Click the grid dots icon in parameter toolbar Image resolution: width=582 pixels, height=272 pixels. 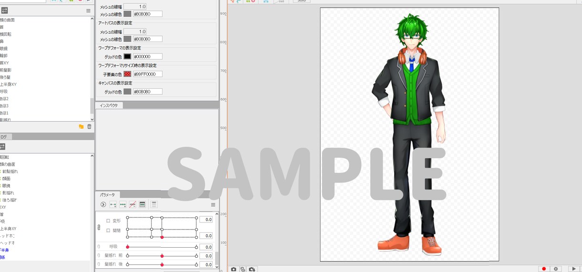[154, 204]
